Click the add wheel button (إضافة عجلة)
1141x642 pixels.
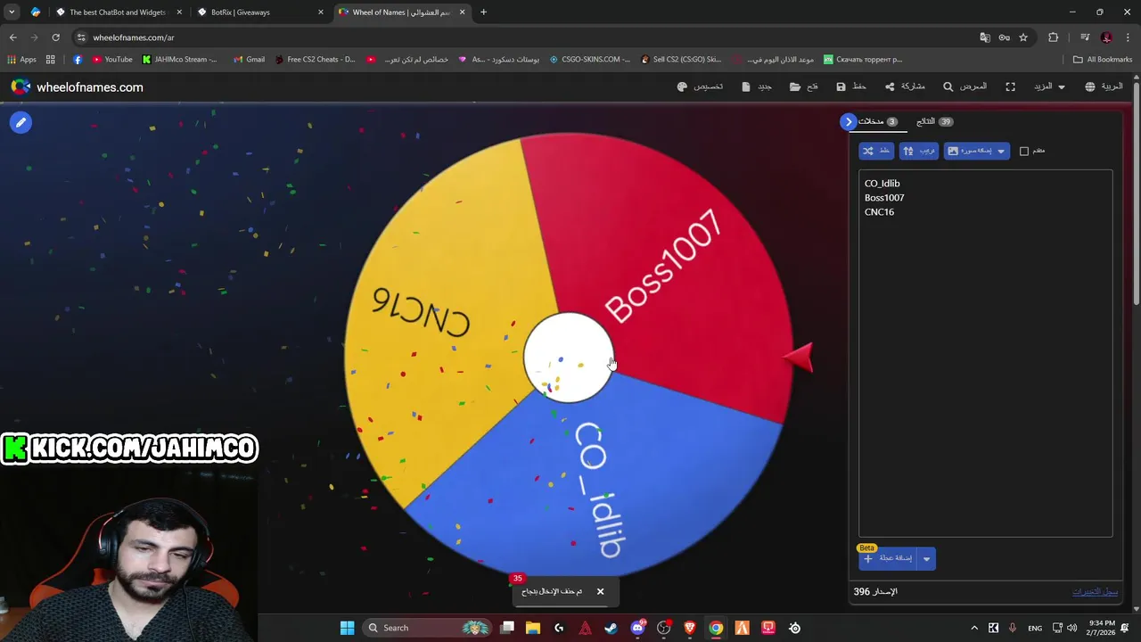pos(888,558)
